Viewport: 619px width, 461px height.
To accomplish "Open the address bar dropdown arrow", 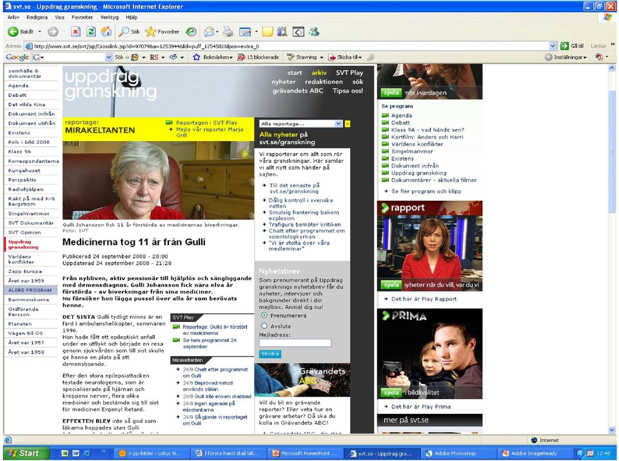I will coord(553,46).
